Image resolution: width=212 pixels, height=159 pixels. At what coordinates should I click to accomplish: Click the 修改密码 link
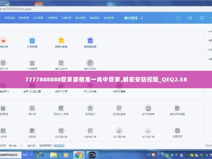click(59, 145)
